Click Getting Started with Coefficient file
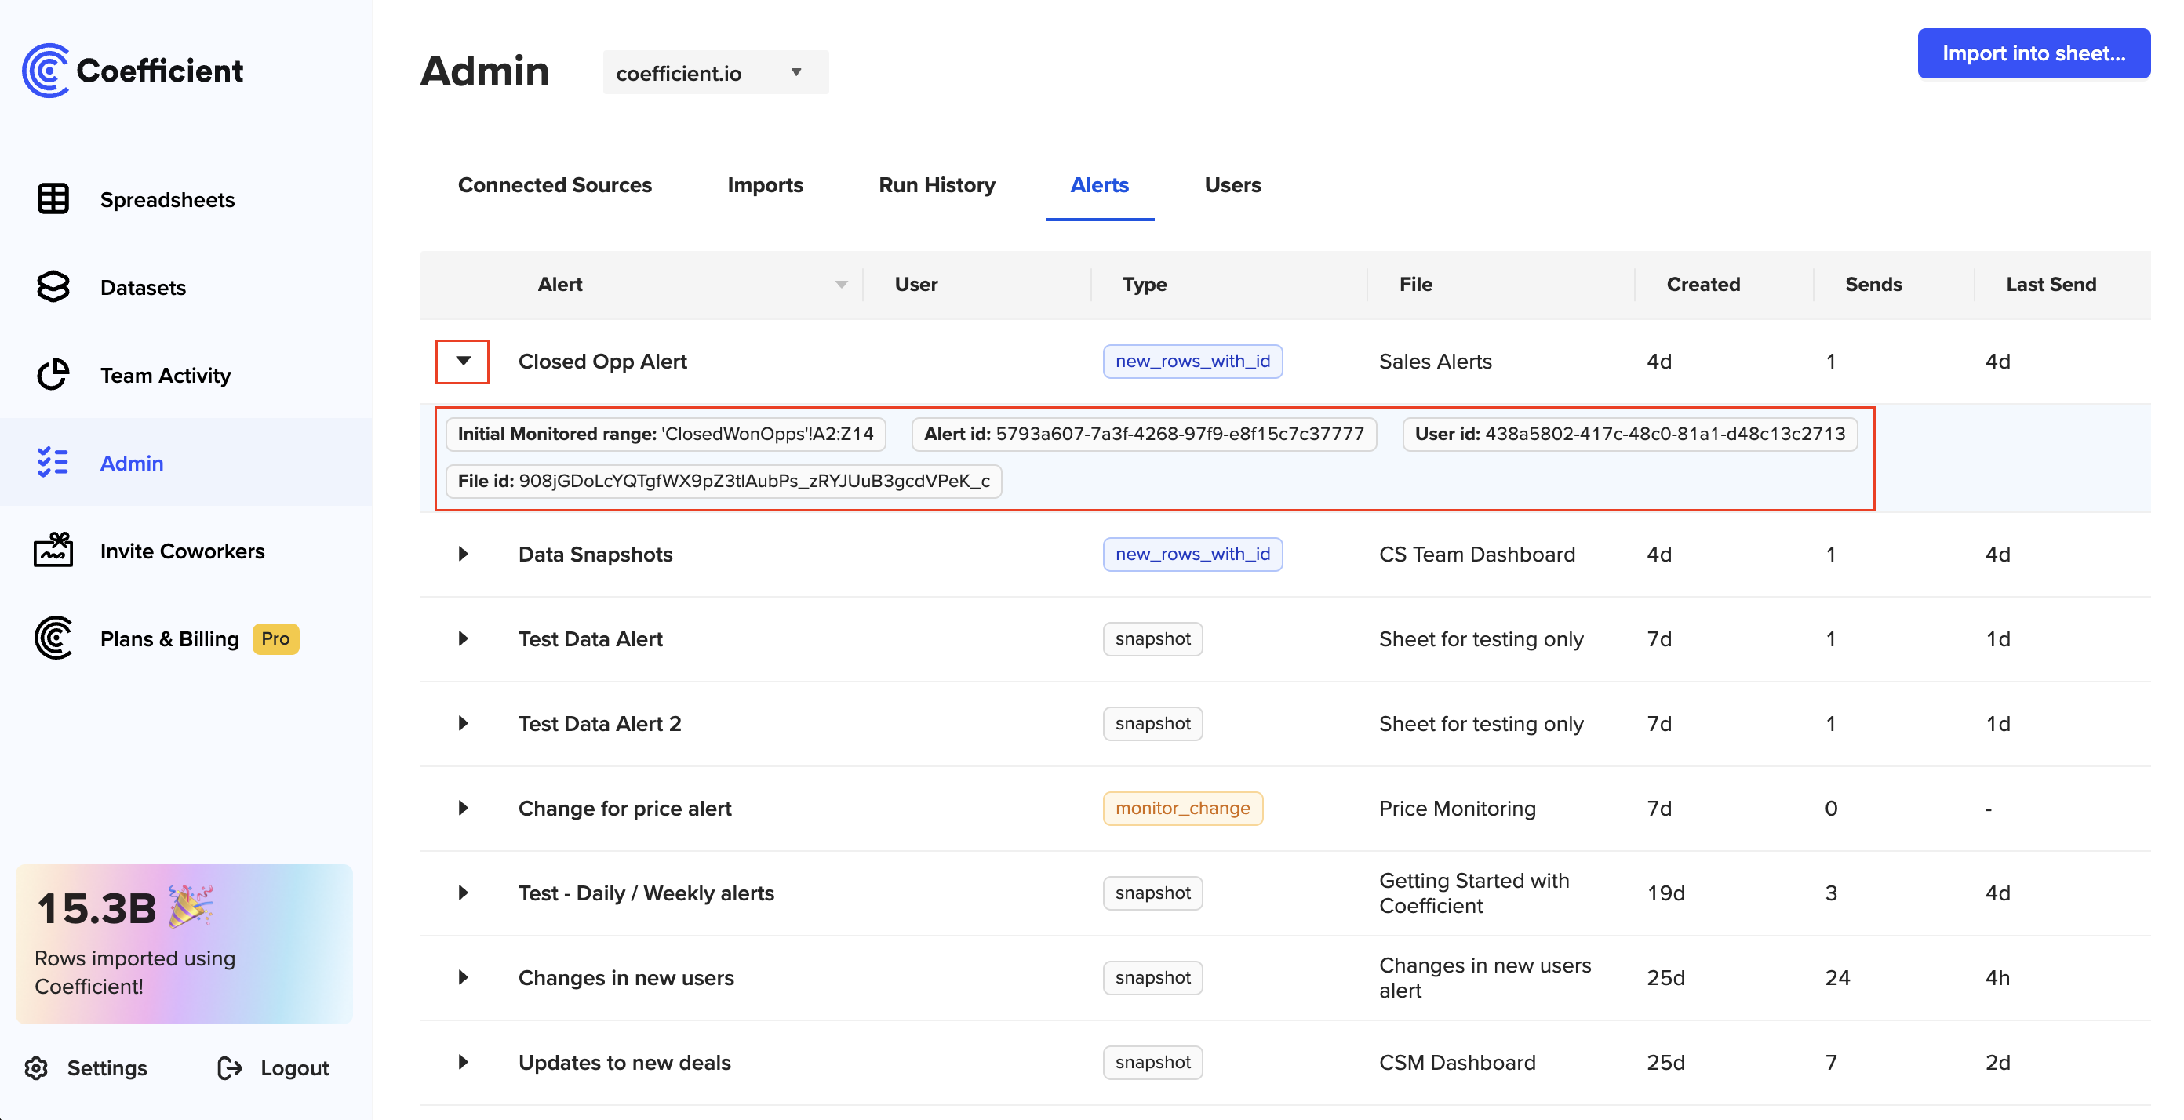The height and width of the screenshot is (1120, 2184). [1473, 893]
